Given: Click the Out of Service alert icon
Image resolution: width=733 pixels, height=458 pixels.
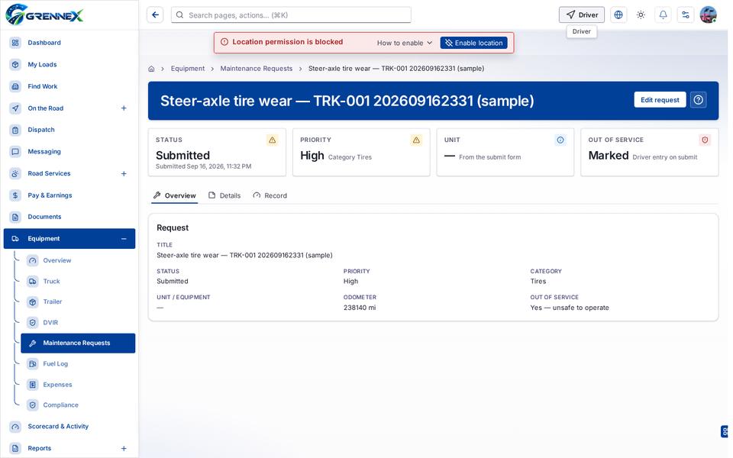Looking at the screenshot, I should pos(705,140).
